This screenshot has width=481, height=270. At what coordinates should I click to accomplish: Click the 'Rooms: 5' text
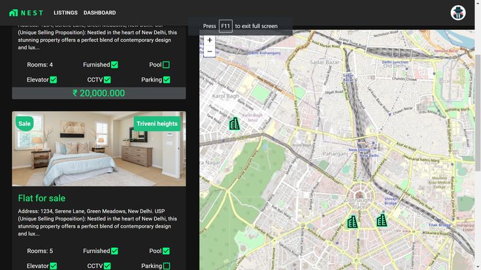(x=40, y=251)
